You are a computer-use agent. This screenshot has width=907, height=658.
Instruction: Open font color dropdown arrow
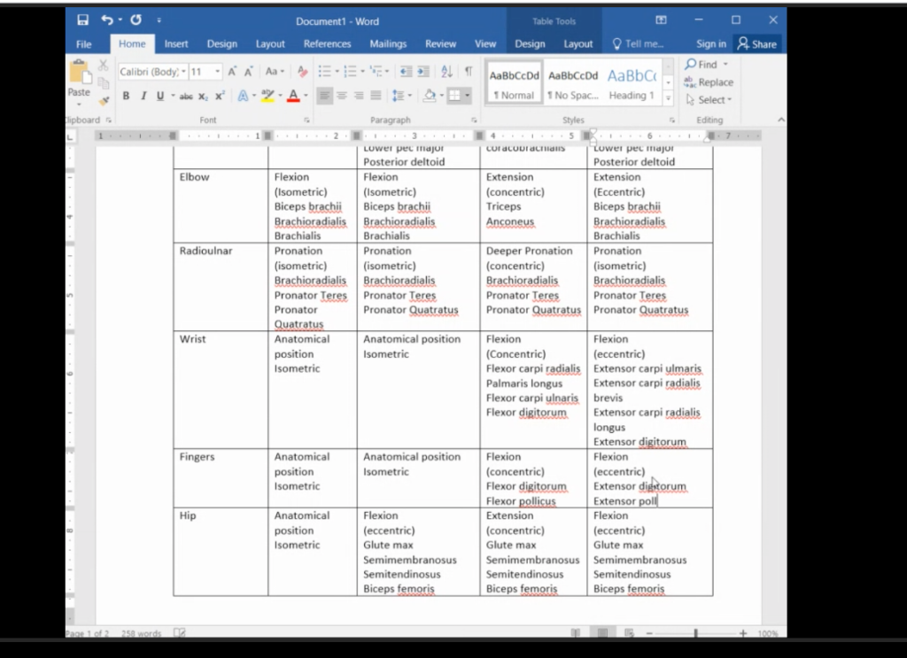(x=306, y=96)
